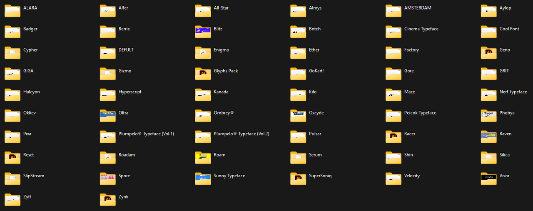
Task: Click the "Shin" folder name
Action: point(408,155)
